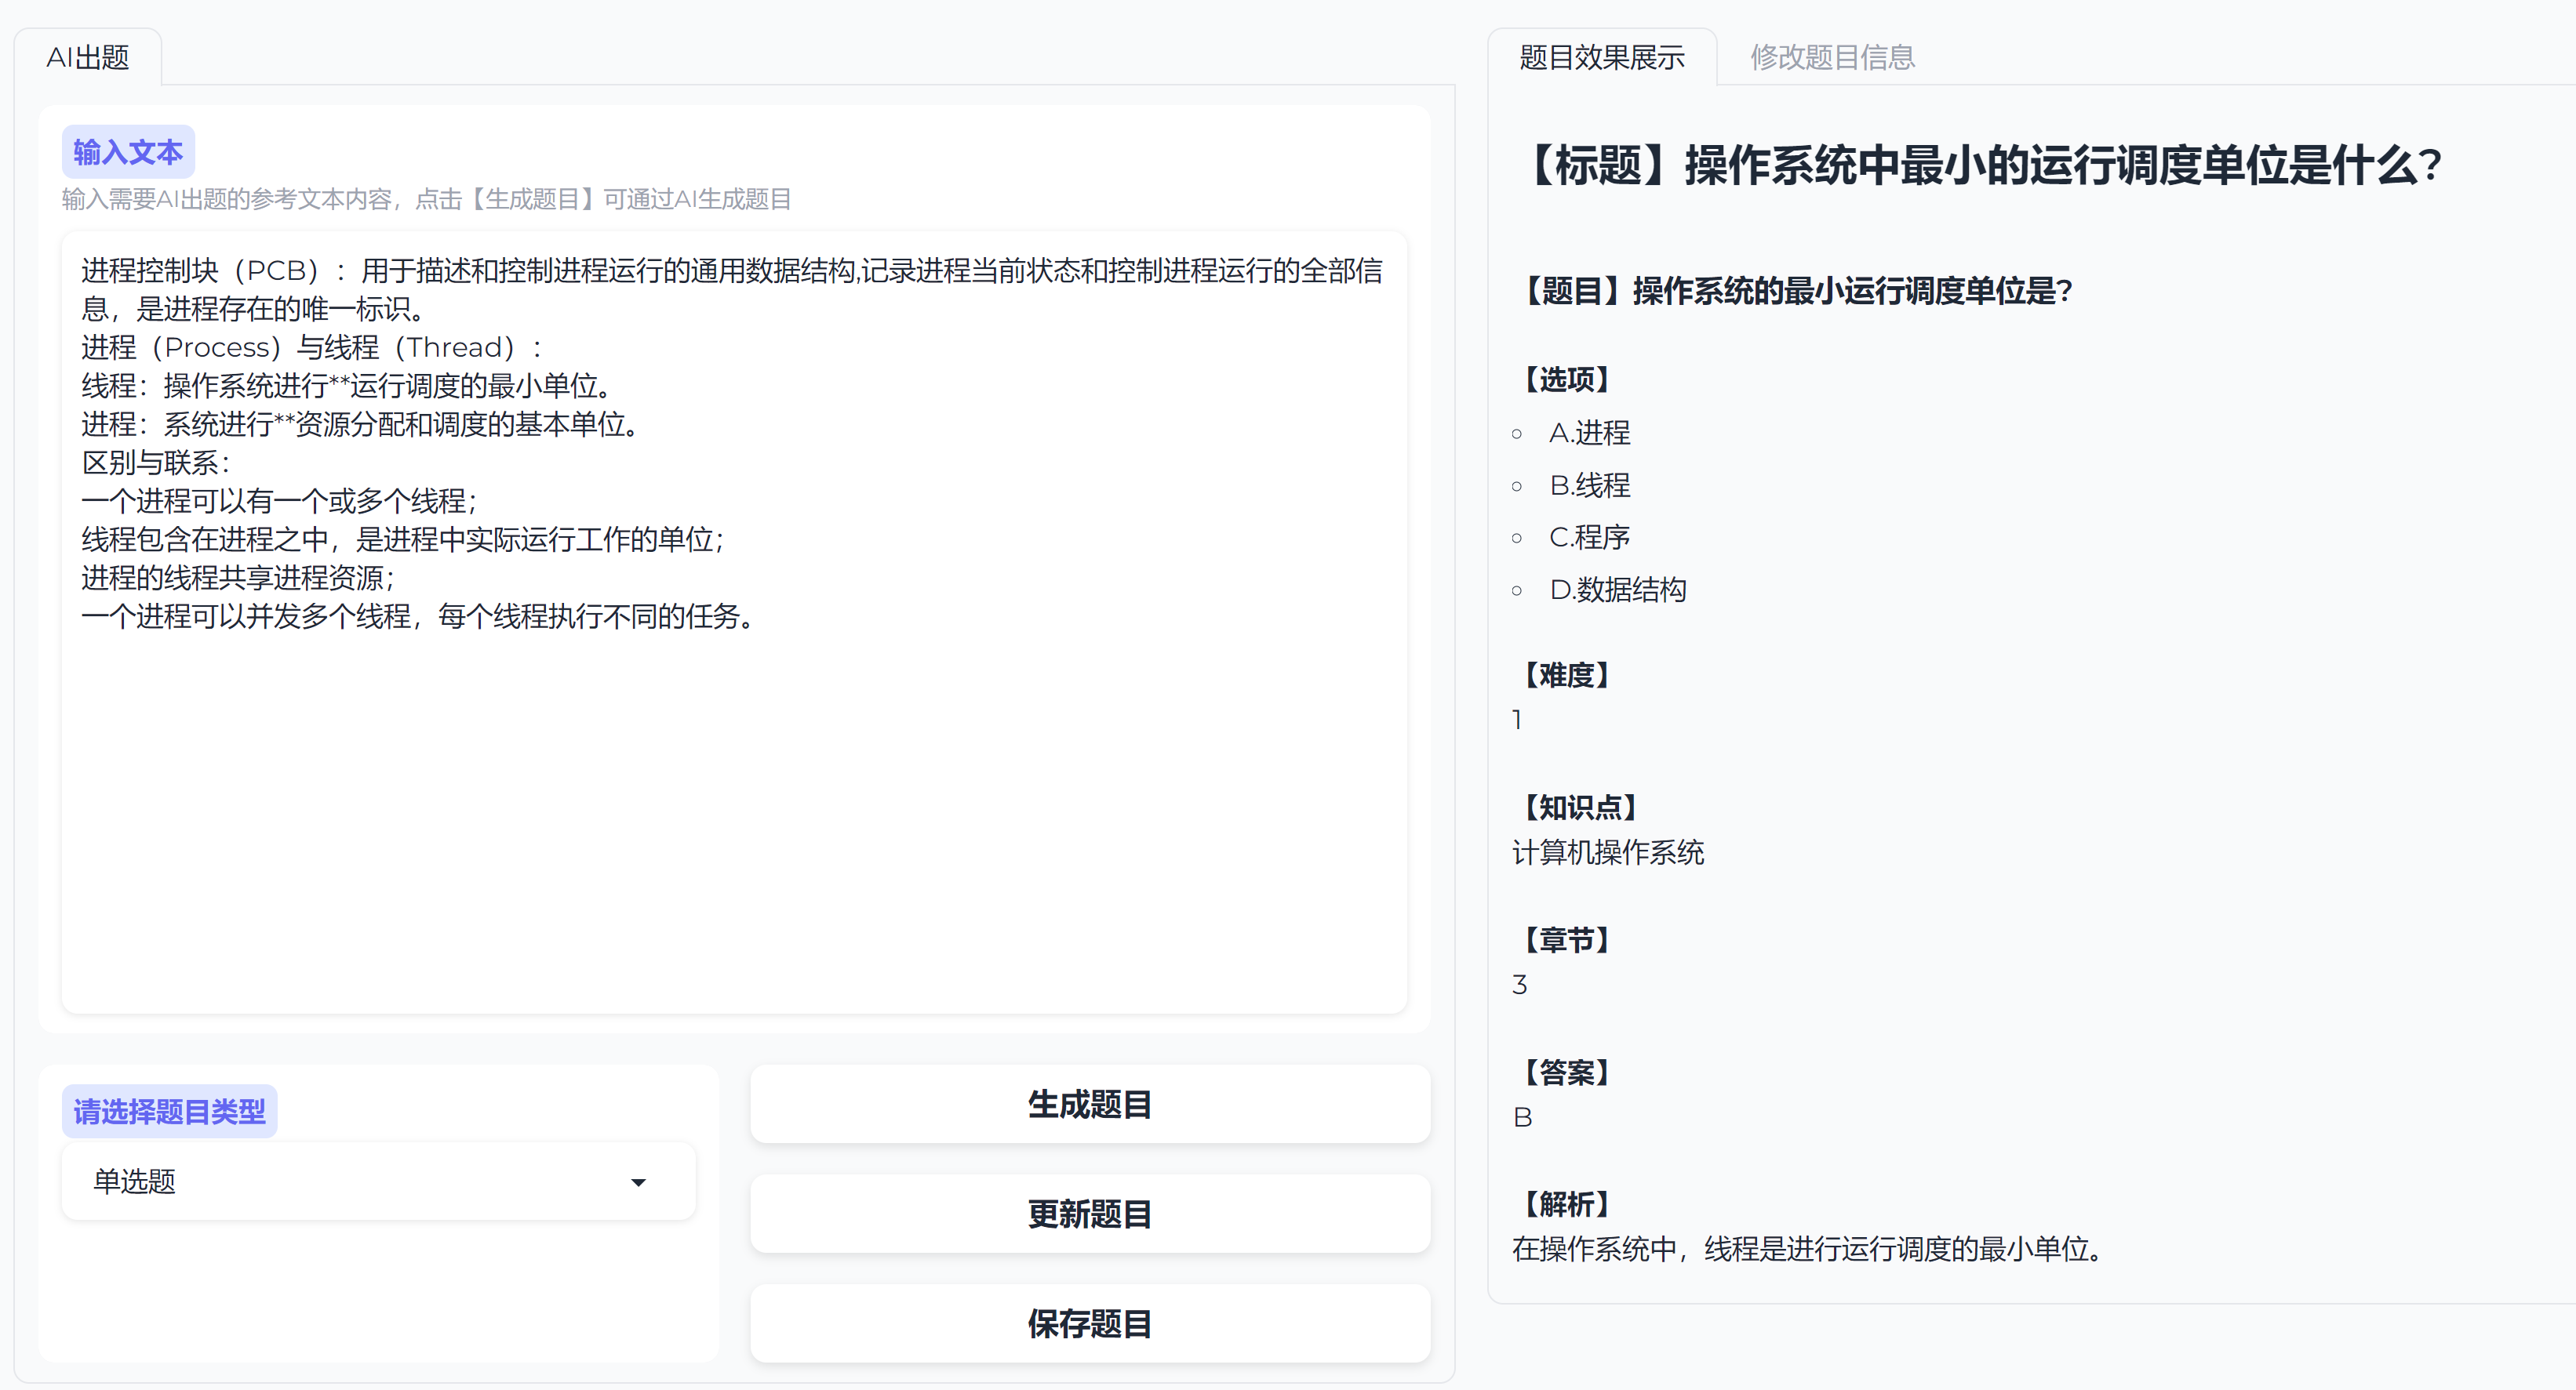The width and height of the screenshot is (2576, 1390).
Task: Switch to 题目效果展示 tab
Action: 1602,57
